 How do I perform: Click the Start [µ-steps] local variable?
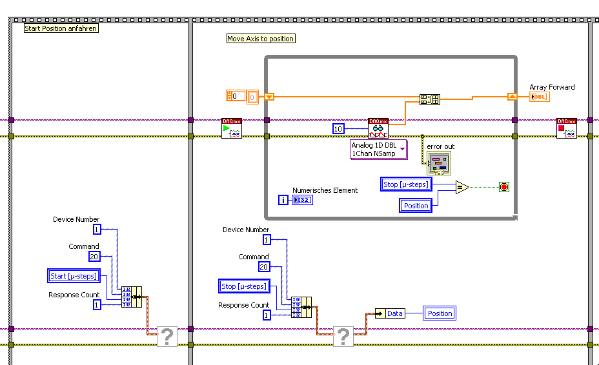click(74, 276)
